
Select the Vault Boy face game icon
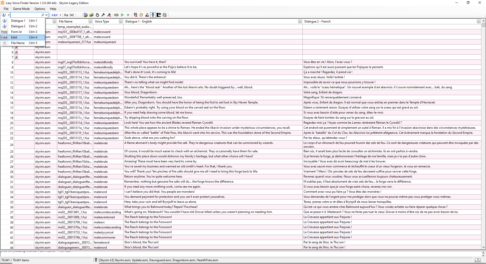pyautogui.click(x=141, y=15)
